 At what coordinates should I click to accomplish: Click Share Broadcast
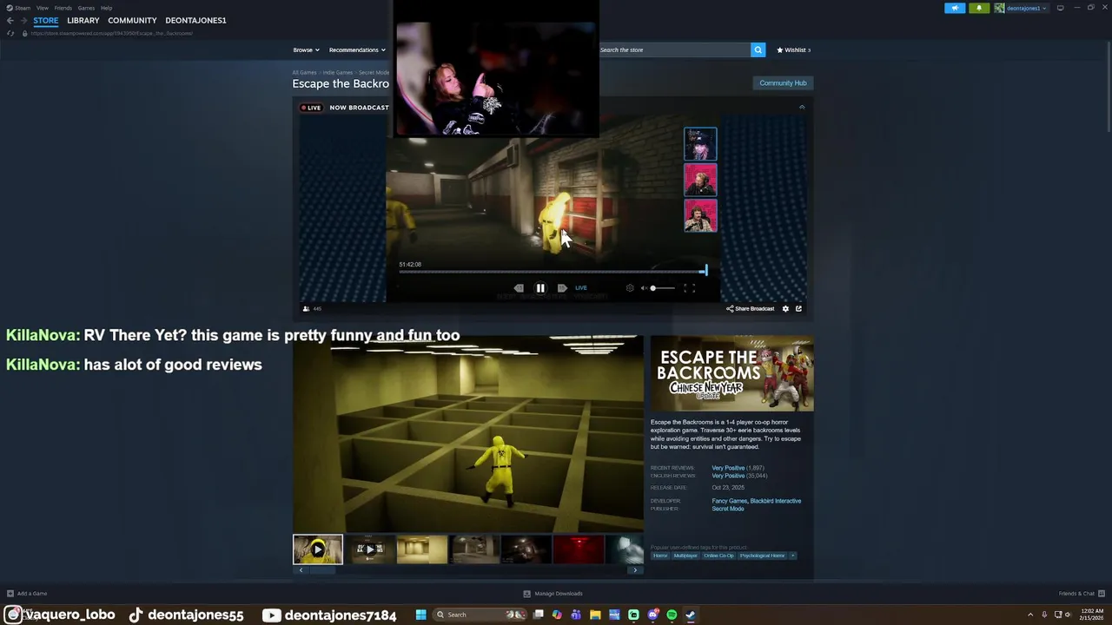751,308
